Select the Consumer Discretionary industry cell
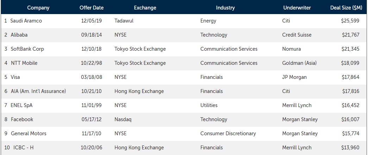This screenshot has width=368, height=155. click(228, 134)
